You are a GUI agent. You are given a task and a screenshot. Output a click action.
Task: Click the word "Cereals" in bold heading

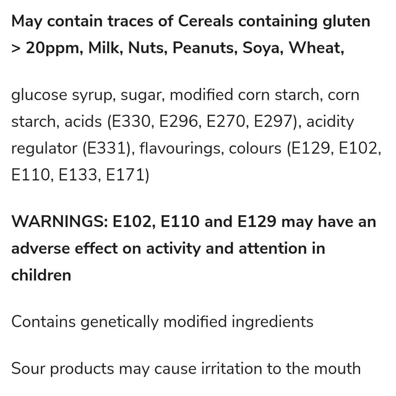[x=206, y=22]
